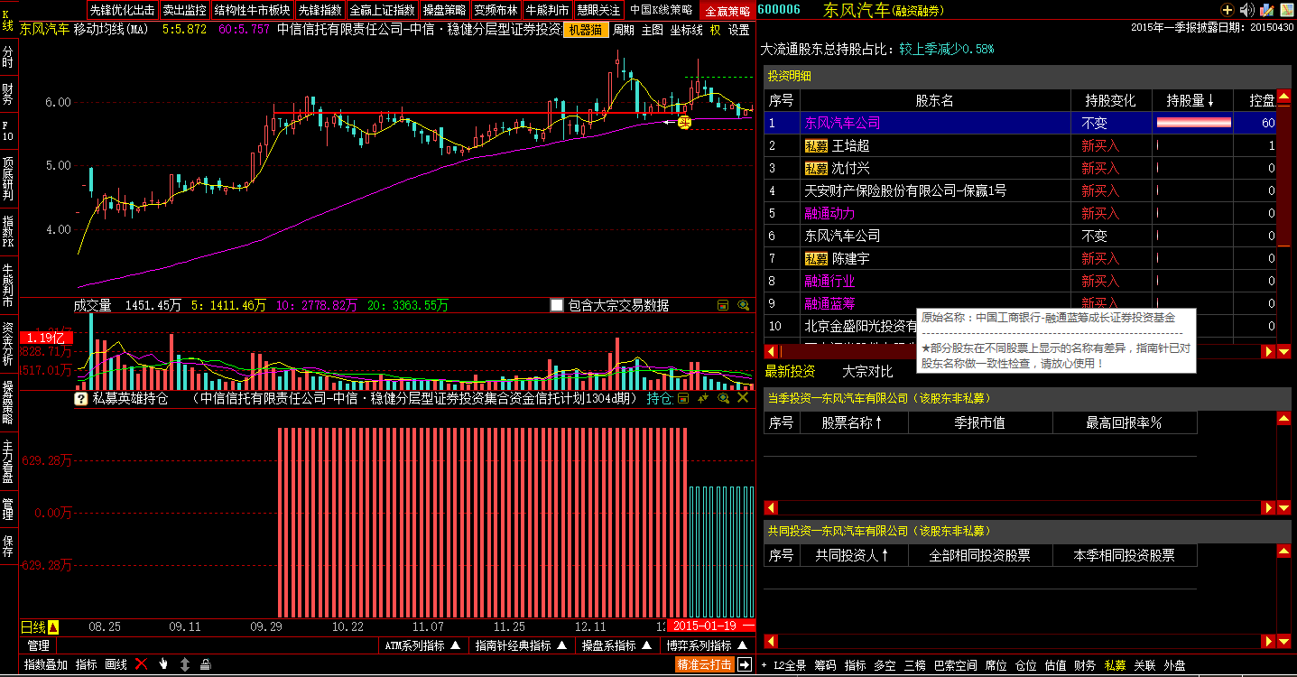Select the hand pan tool icon
The height and width of the screenshot is (677, 1297).
[x=163, y=664]
